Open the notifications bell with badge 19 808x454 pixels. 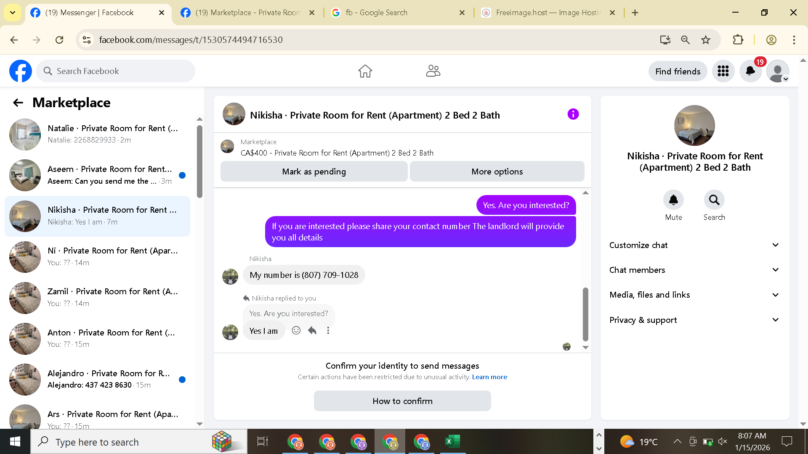click(750, 71)
